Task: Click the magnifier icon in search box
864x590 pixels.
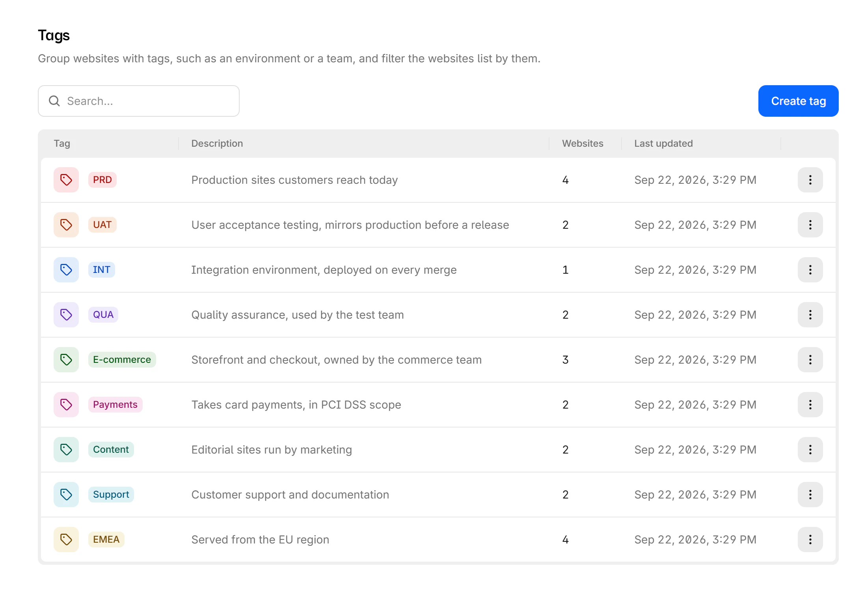Action: [54, 101]
